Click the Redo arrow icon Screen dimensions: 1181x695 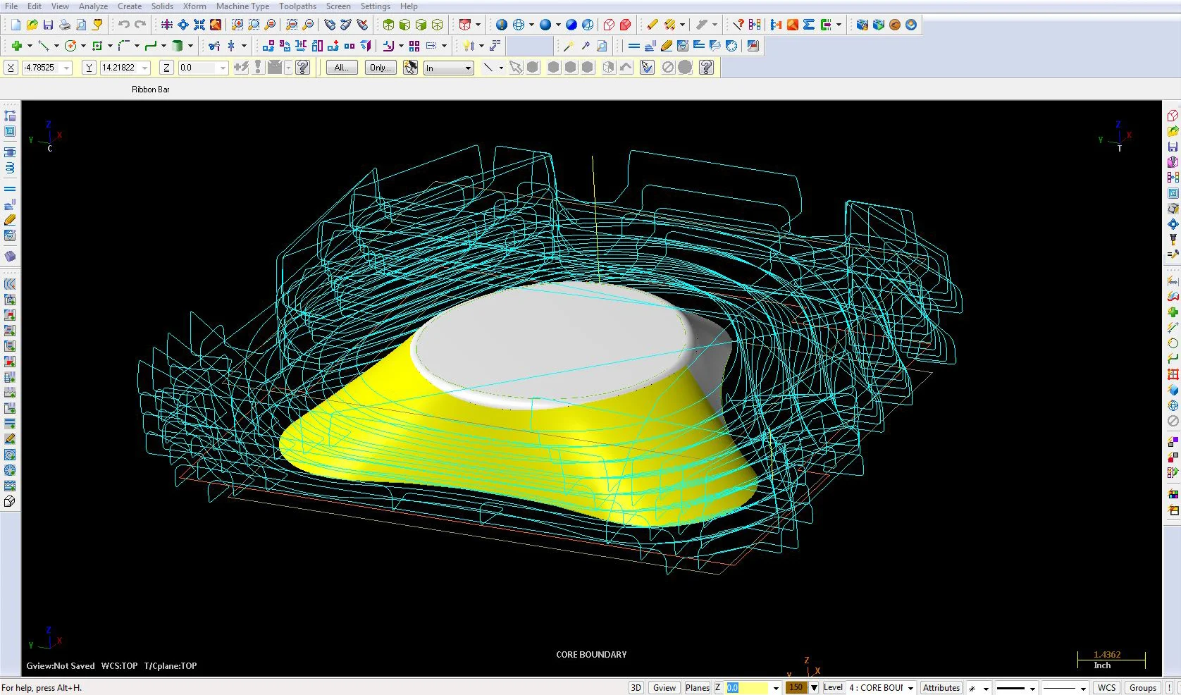tap(140, 25)
